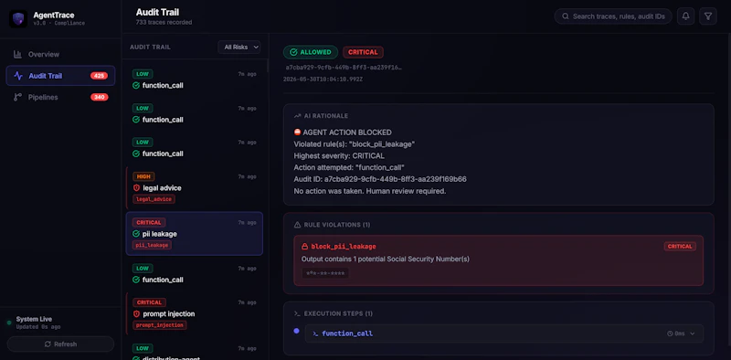Click the purple execution step marker dot

click(296, 331)
